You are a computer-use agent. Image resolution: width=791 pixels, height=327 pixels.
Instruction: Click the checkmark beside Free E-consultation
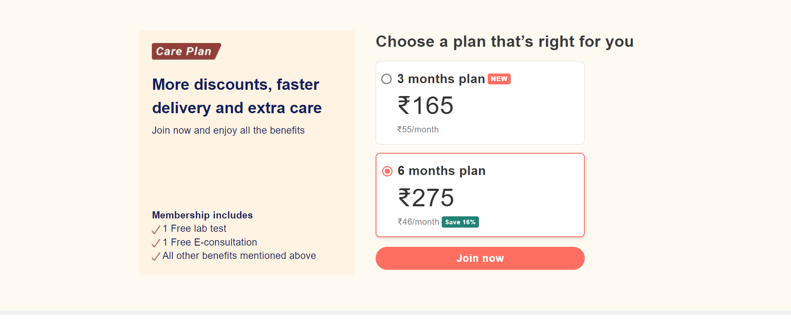pos(156,243)
